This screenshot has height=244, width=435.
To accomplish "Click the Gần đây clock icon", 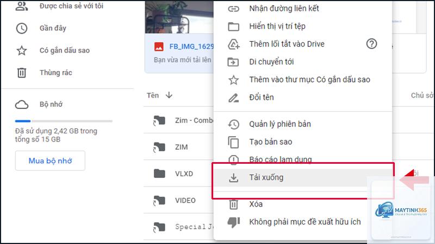I will [x=22, y=28].
